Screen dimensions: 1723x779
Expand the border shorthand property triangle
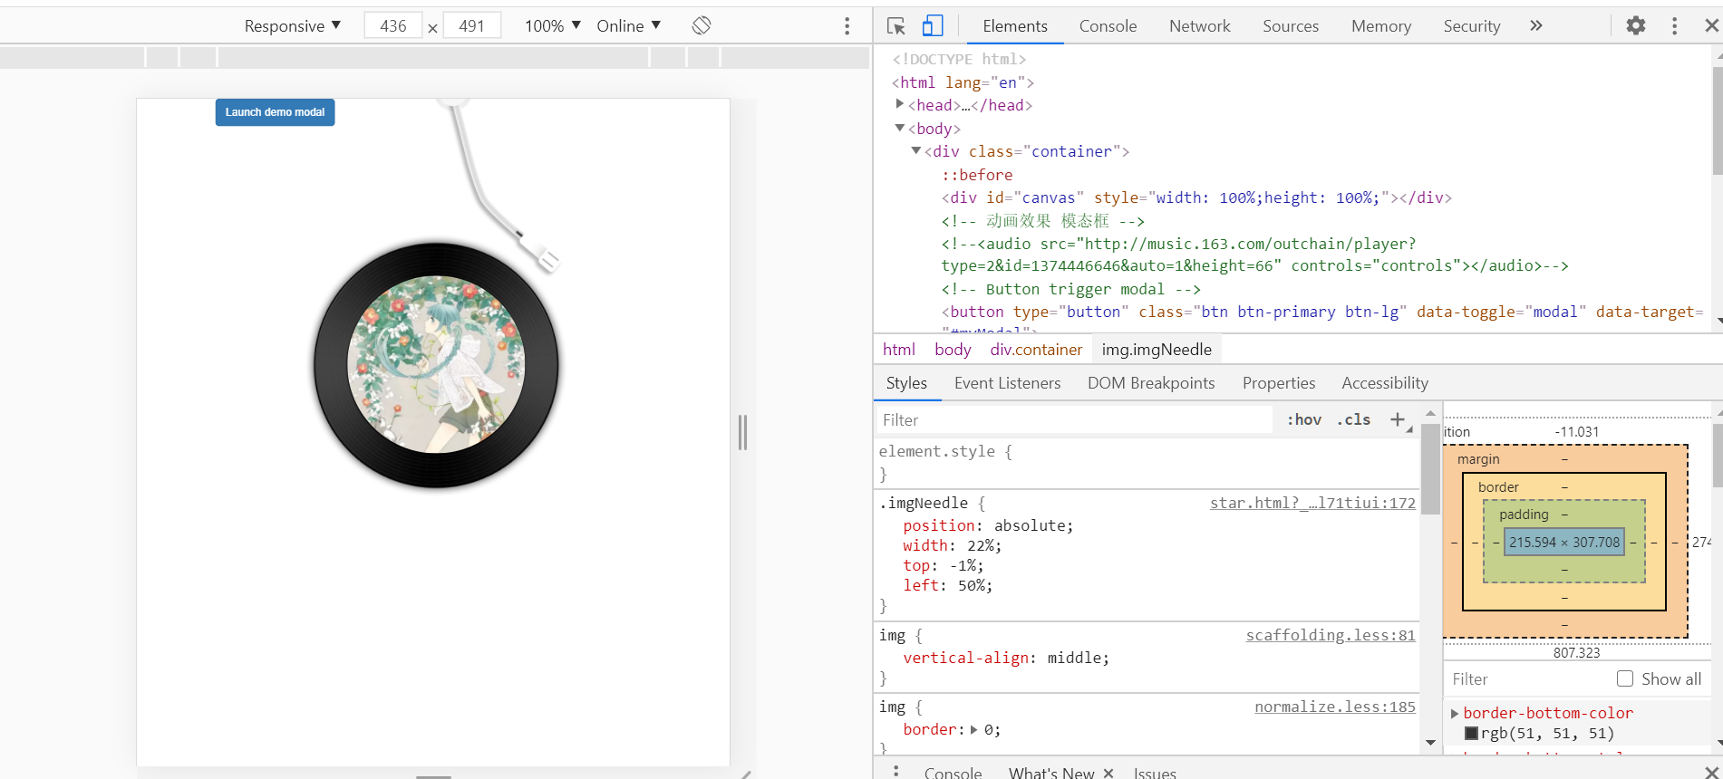tap(974, 729)
